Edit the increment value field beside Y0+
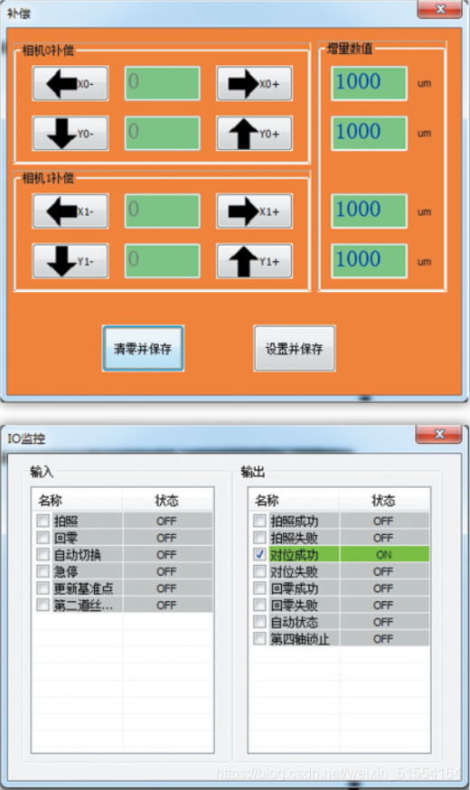The height and width of the screenshot is (790, 470). (x=370, y=134)
